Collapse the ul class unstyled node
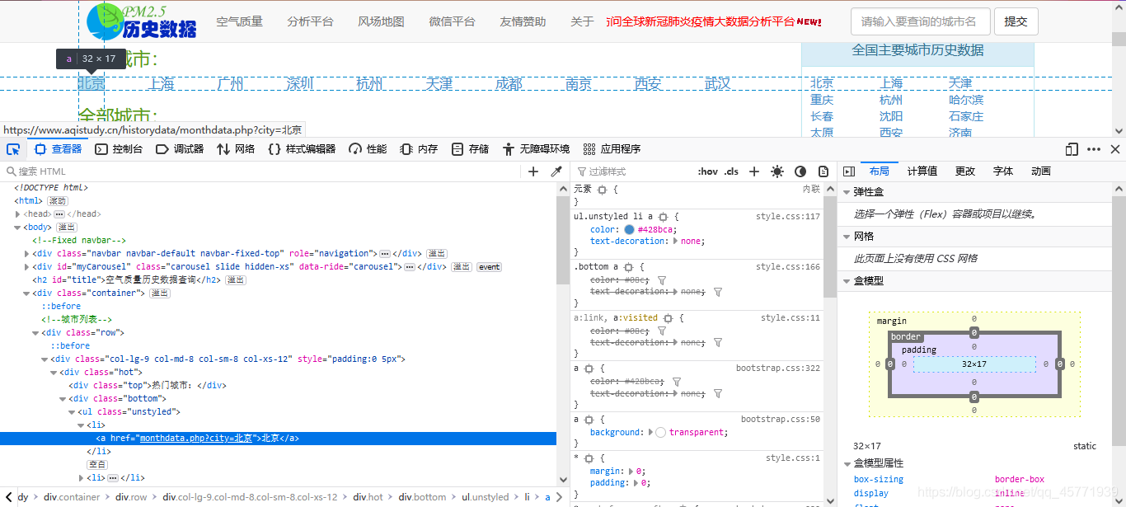 pos(72,412)
